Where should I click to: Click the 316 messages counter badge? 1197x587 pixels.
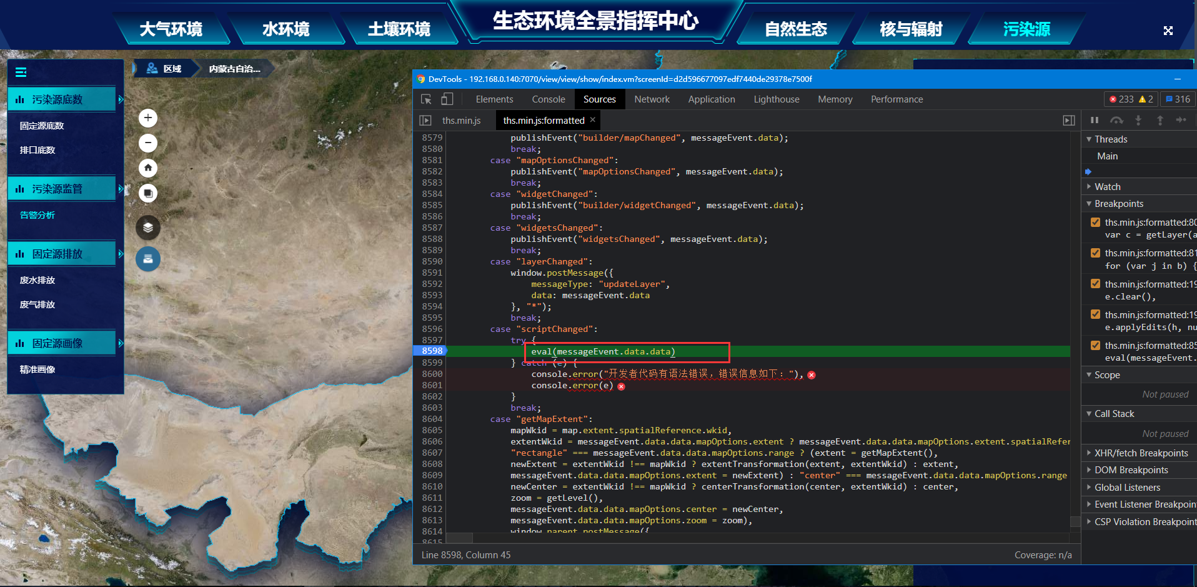[x=1178, y=99]
